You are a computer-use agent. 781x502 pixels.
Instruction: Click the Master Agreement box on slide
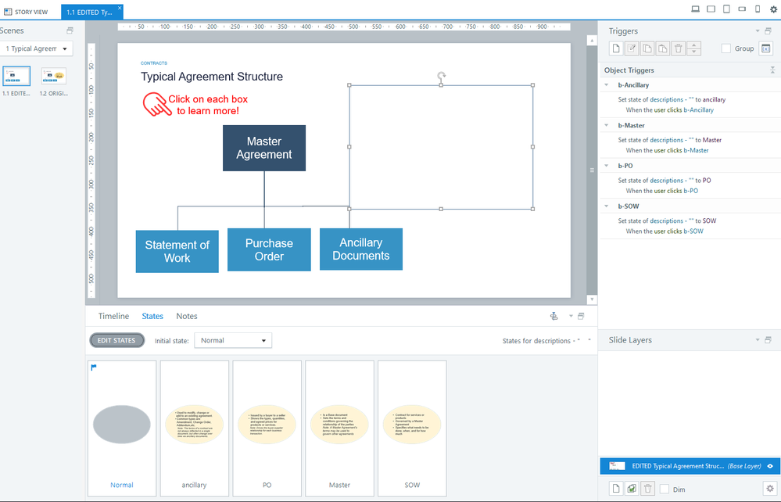(x=264, y=148)
